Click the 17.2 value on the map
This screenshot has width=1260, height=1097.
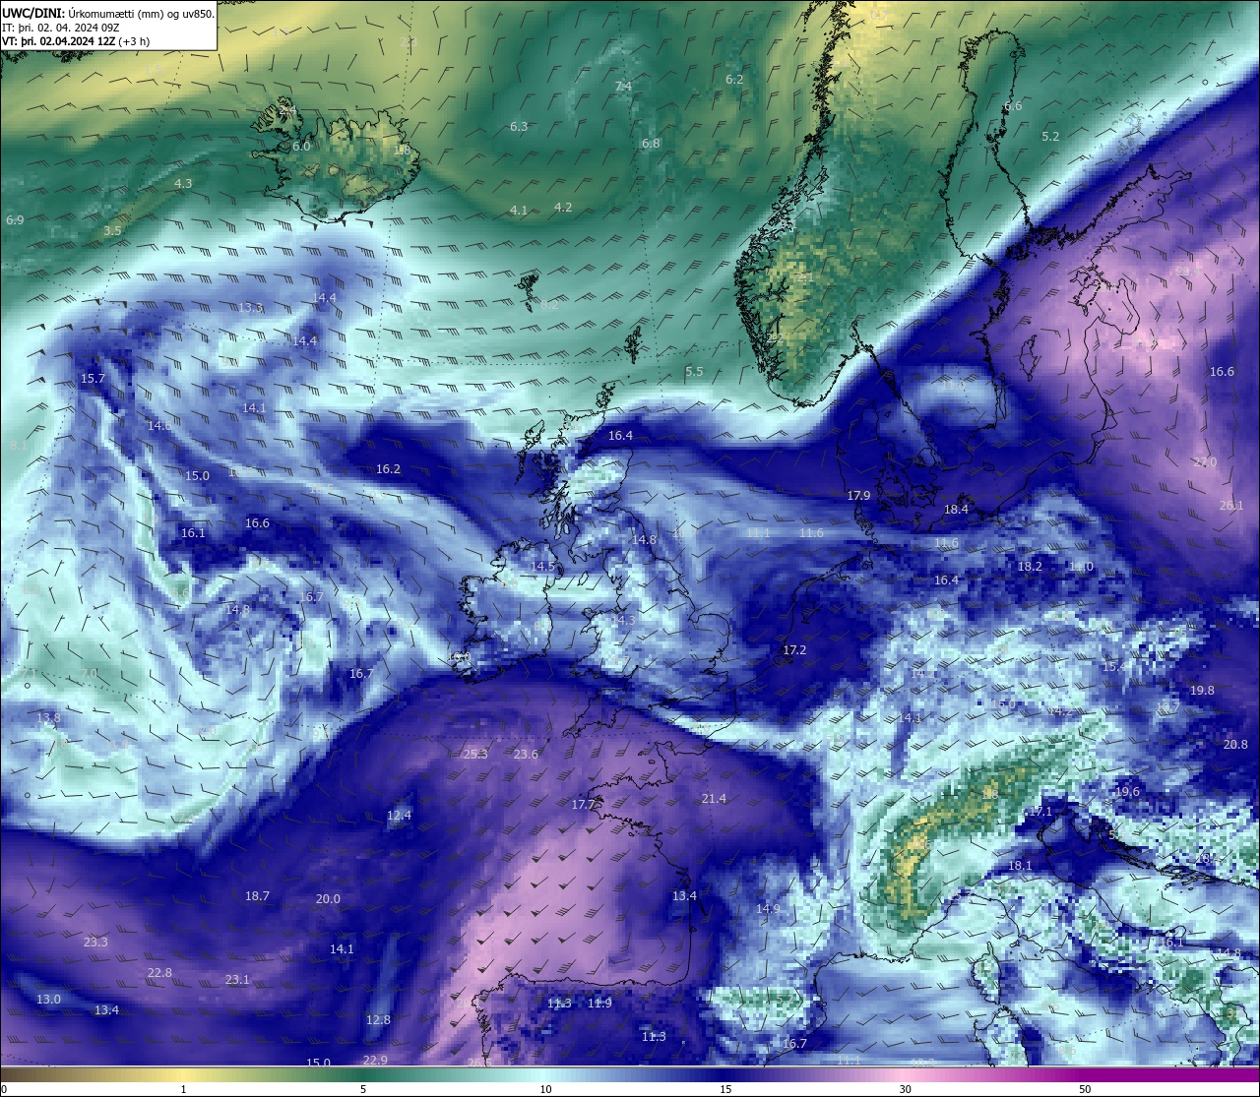(x=794, y=649)
